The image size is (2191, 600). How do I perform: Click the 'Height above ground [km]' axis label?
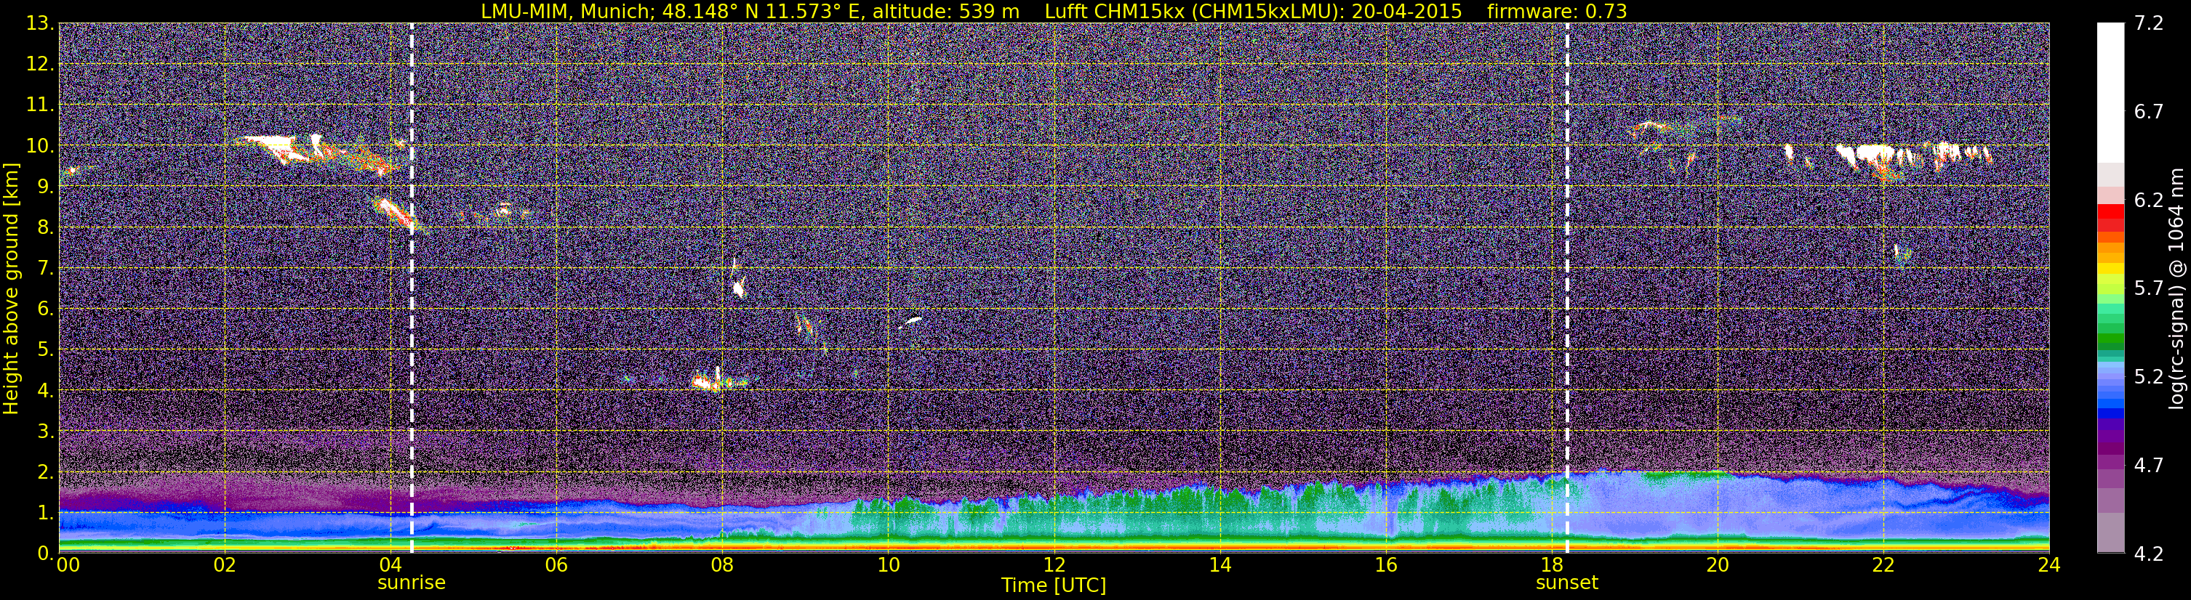11,288
